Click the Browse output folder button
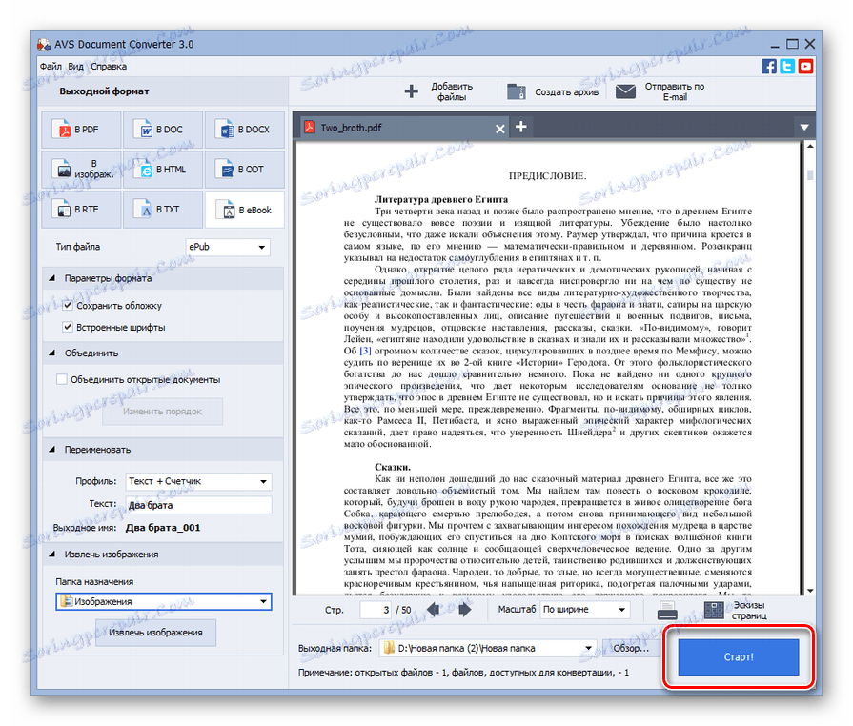The width and height of the screenshot is (853, 726). coord(631,648)
